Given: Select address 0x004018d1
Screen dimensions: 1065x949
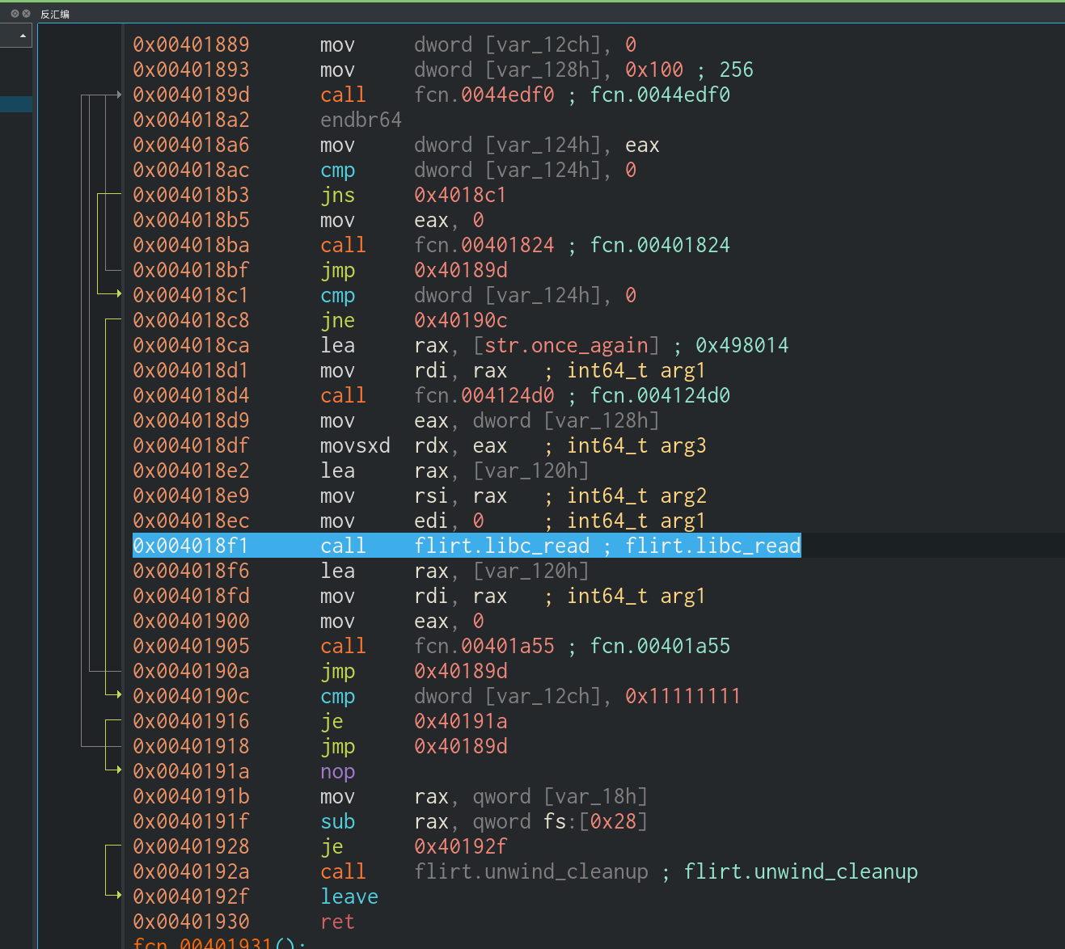Looking at the screenshot, I should (191, 370).
